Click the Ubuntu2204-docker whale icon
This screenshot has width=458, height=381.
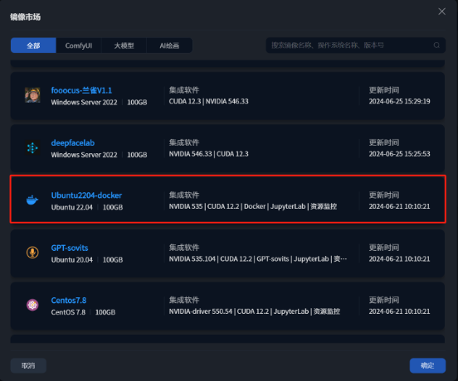pyautogui.click(x=32, y=200)
